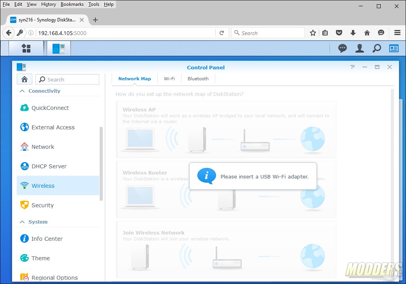Switch to Bluetooth tab

[x=198, y=79]
